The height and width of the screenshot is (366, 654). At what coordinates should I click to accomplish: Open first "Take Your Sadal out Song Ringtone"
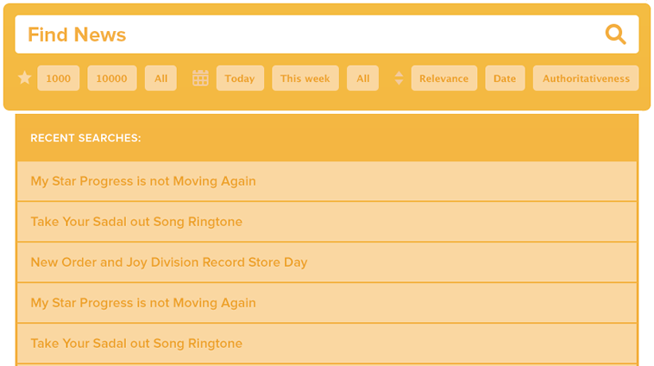[136, 222]
